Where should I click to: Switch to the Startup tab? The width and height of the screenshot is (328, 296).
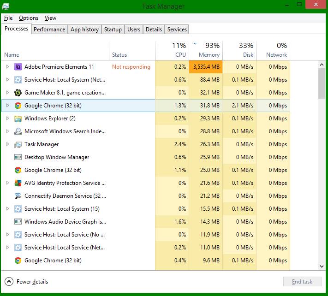point(113,30)
